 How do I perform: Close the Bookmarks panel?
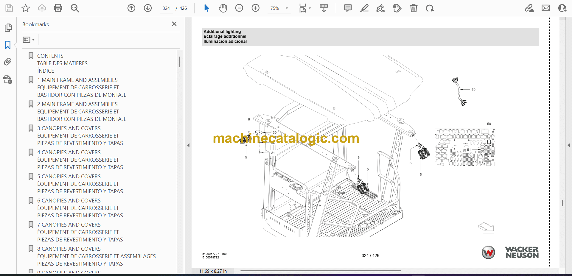[174, 24]
